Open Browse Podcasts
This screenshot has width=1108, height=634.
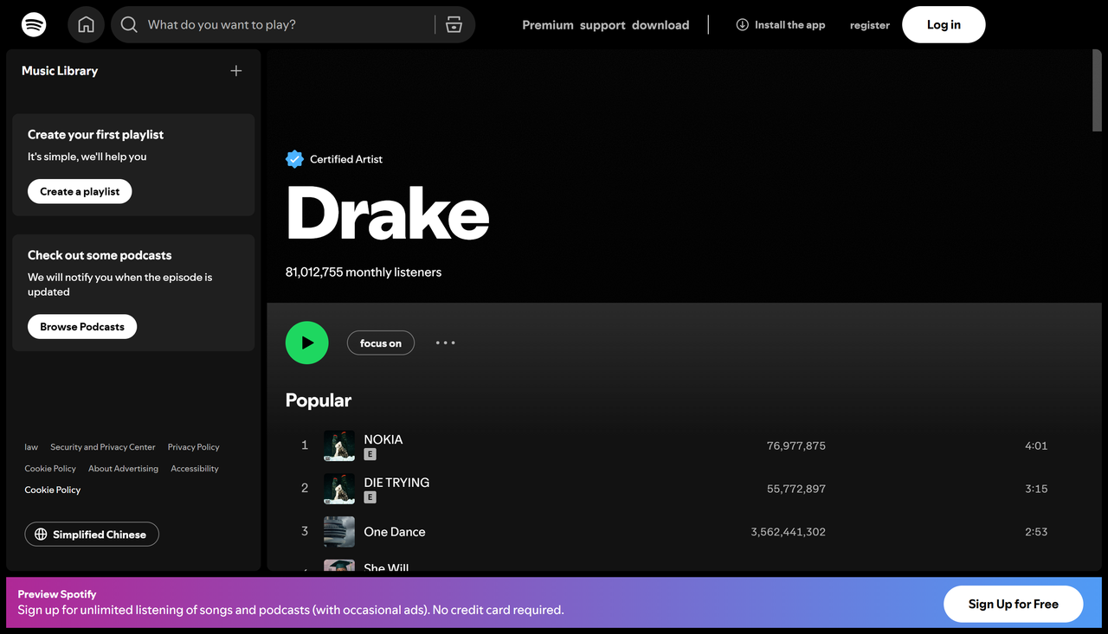(x=81, y=326)
